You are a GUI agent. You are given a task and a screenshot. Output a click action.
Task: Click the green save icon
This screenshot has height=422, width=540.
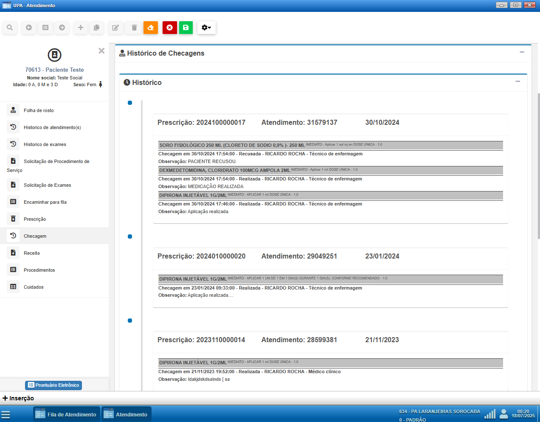(186, 28)
